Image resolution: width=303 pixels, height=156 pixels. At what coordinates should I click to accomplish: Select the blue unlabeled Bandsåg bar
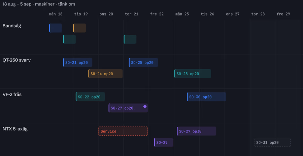coord(56,28)
